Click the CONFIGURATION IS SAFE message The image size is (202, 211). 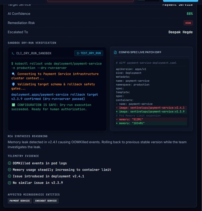[x=51, y=107]
